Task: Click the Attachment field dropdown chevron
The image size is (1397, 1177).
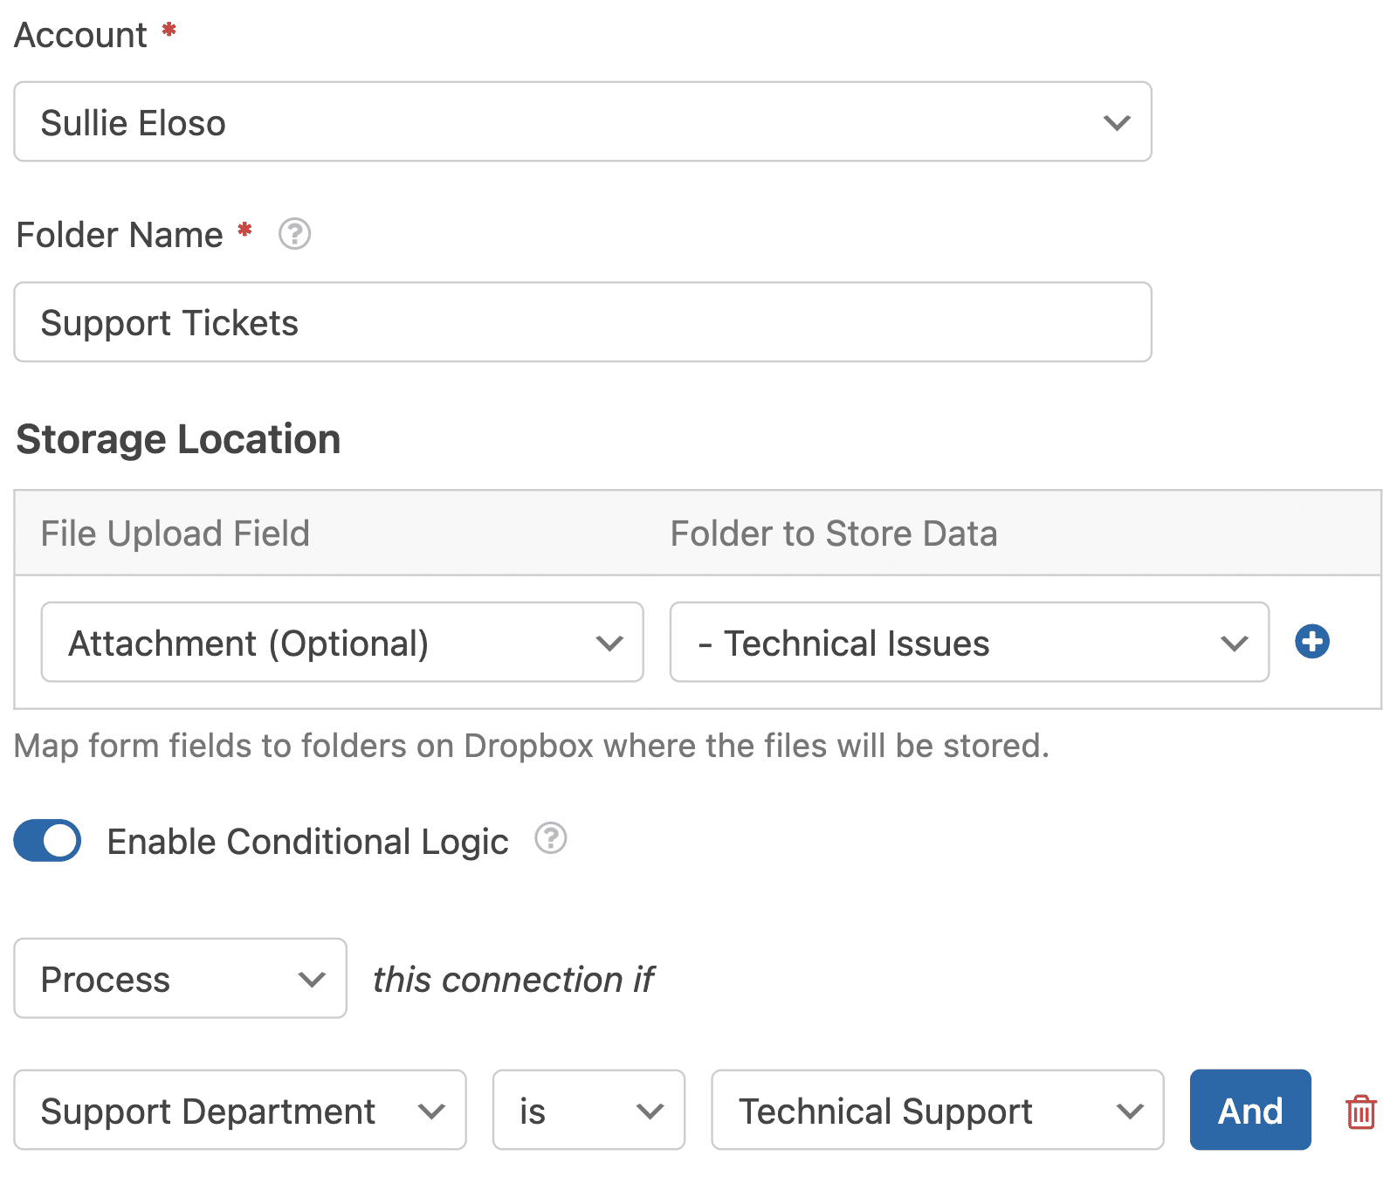Action: click(610, 643)
